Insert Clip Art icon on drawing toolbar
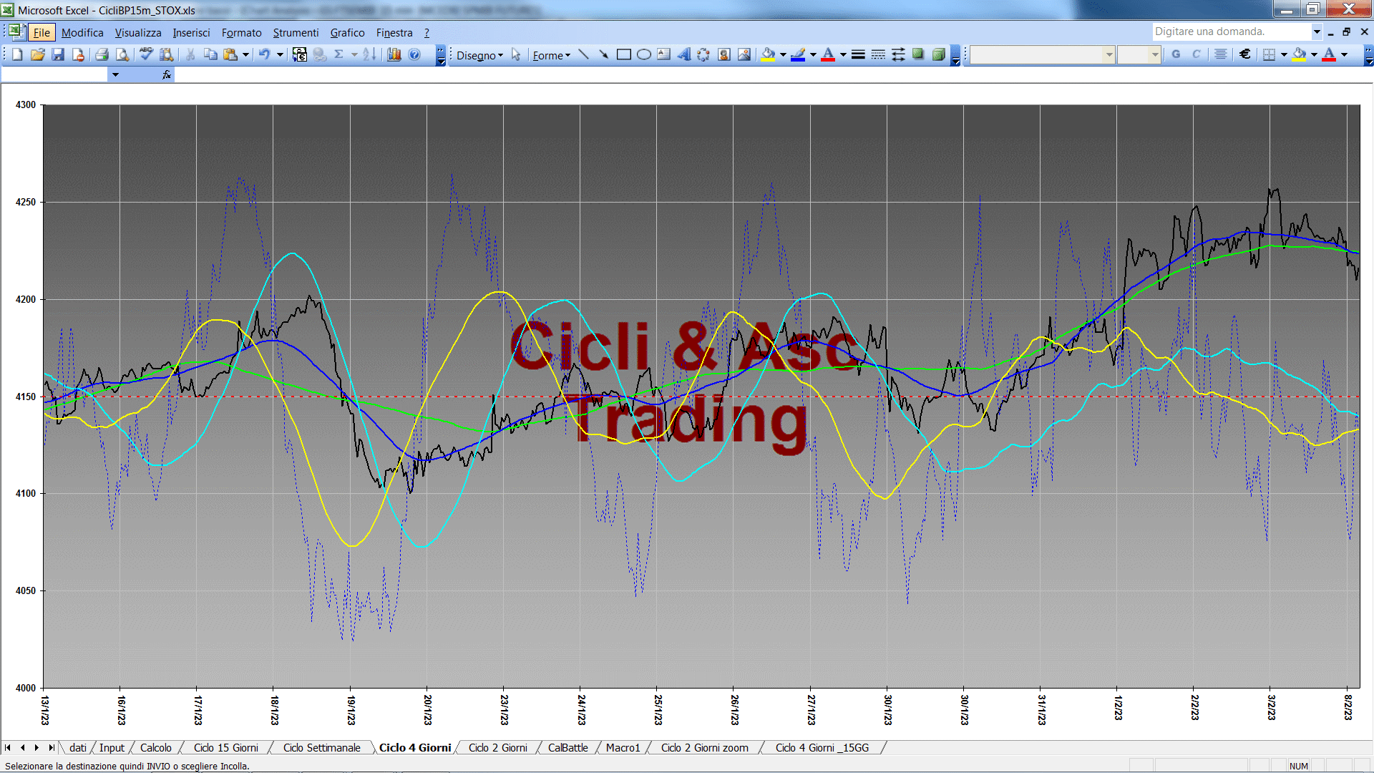Screen dimensions: 1374x773 click(x=724, y=54)
